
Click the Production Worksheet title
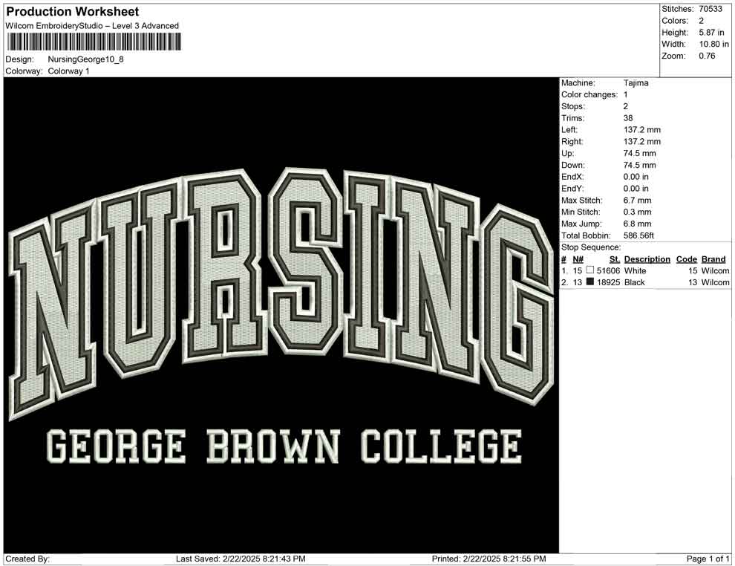click(73, 11)
